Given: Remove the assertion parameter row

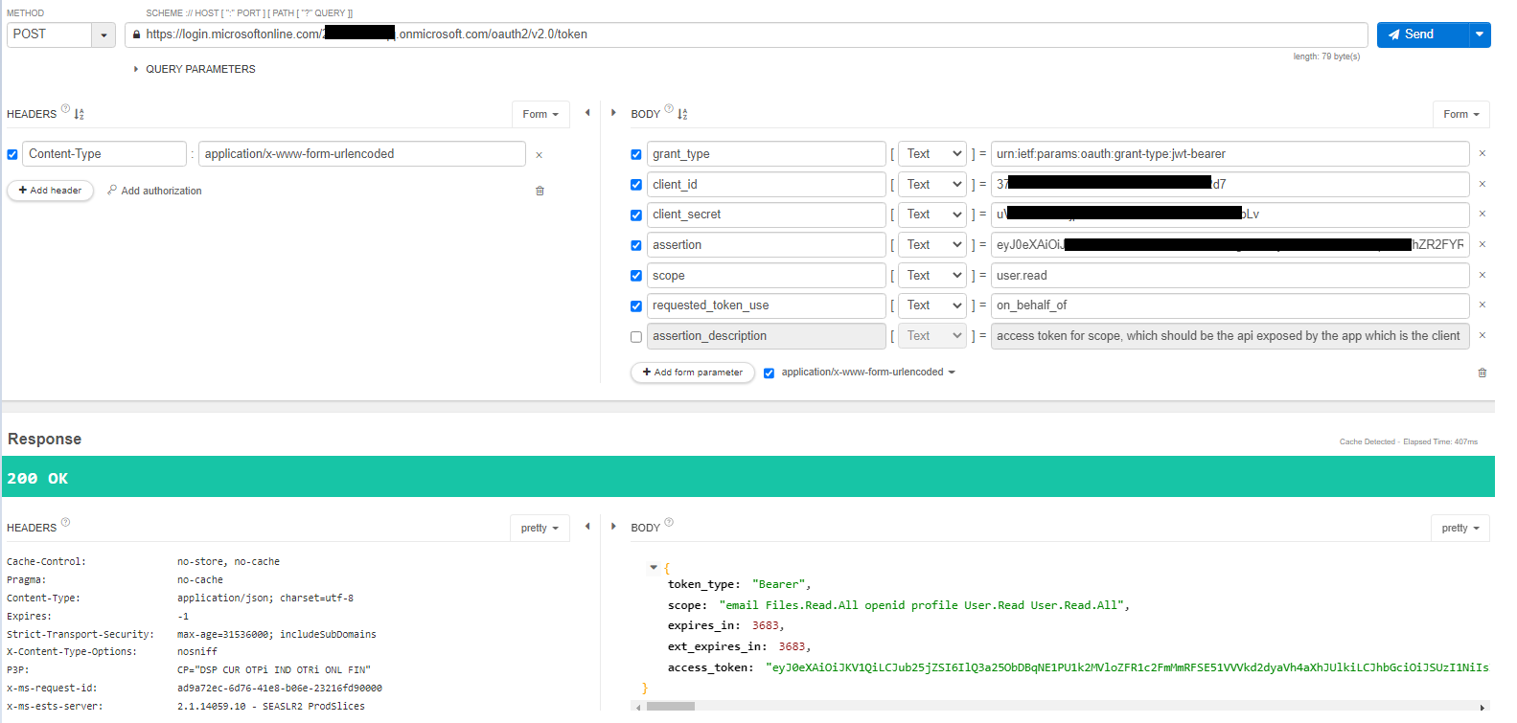Looking at the screenshot, I should click(1483, 244).
